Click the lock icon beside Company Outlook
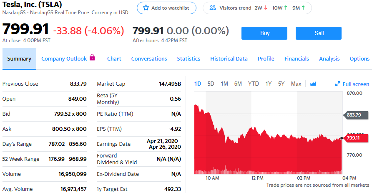The width and height of the screenshot is (372, 193). coord(93,58)
